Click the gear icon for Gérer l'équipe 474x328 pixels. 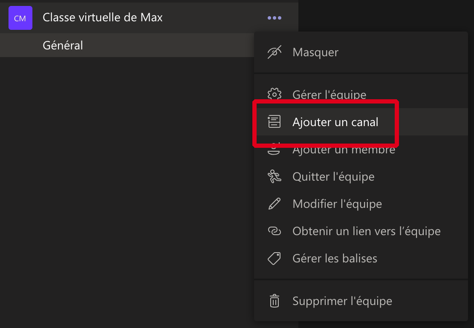(x=274, y=95)
